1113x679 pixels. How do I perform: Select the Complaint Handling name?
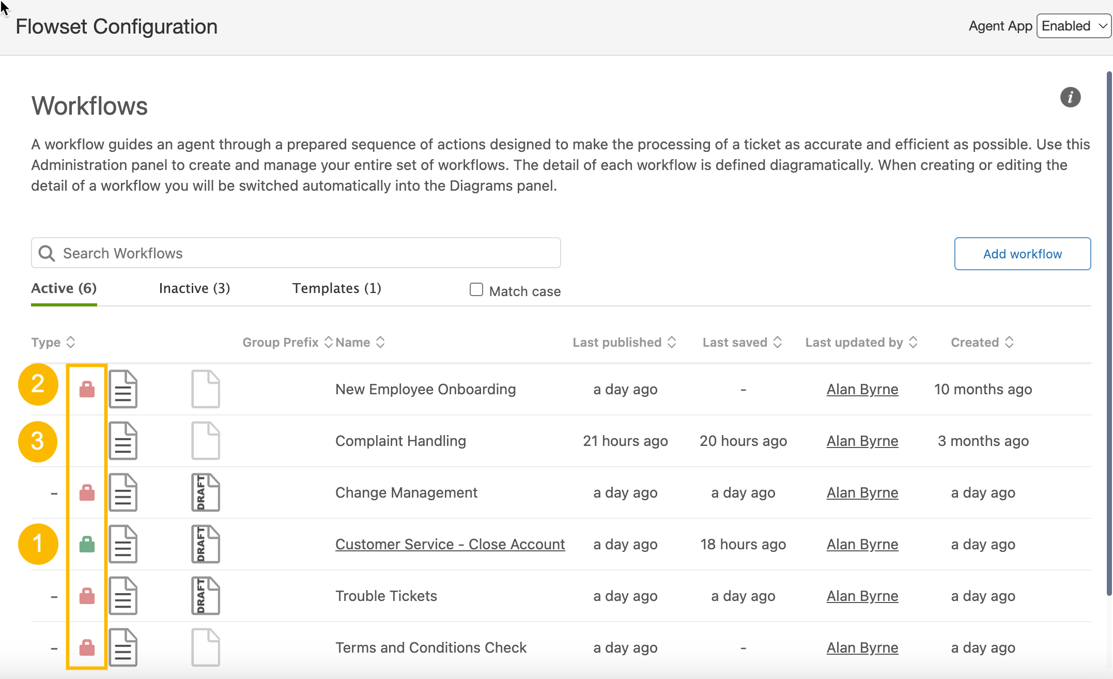click(400, 441)
